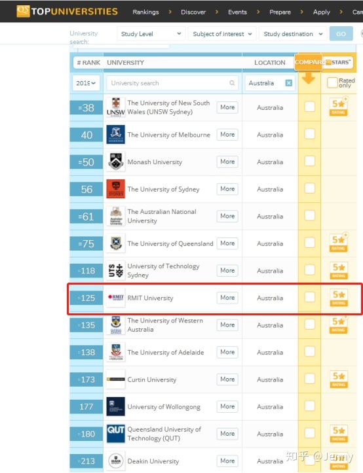
Task: Enable the Rated only checkbox
Action: (x=332, y=82)
